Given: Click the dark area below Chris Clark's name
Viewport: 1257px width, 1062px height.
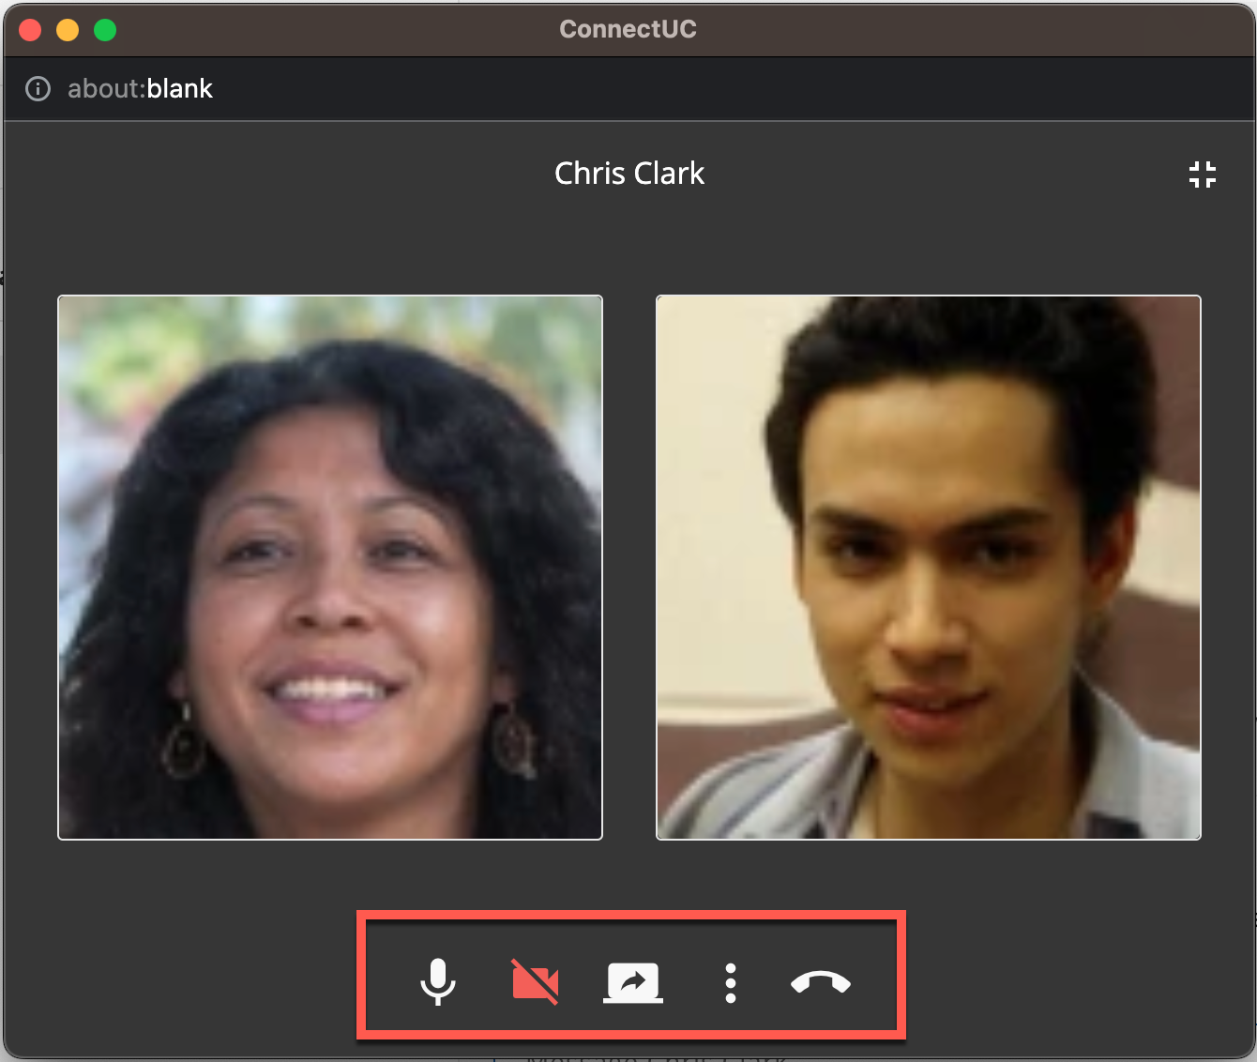Looking at the screenshot, I should tap(629, 239).
